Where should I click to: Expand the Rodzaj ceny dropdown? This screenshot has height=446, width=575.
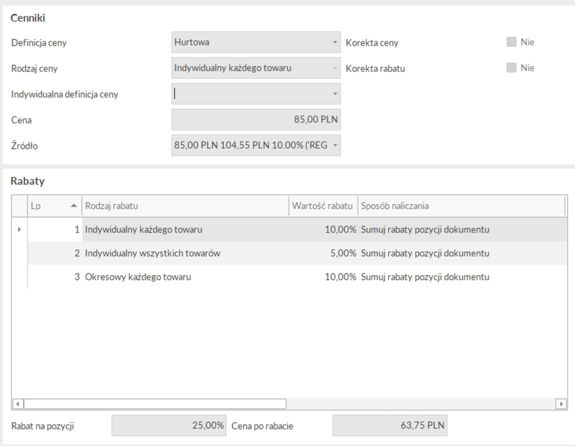[335, 68]
